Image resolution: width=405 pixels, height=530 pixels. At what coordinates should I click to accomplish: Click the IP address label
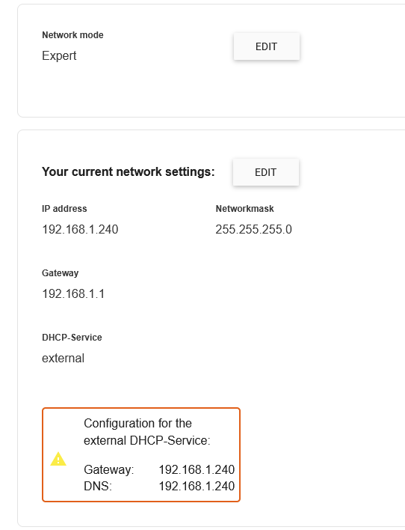coord(64,209)
